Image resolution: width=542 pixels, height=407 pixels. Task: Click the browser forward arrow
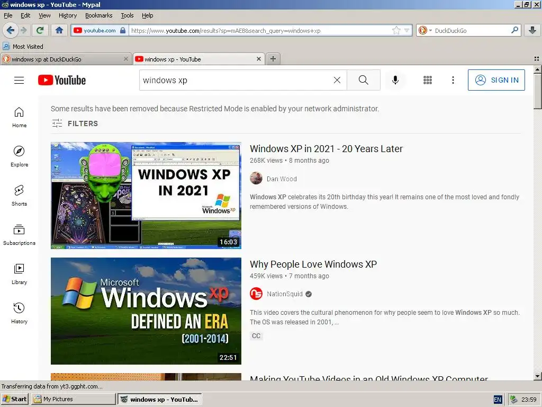(x=23, y=30)
